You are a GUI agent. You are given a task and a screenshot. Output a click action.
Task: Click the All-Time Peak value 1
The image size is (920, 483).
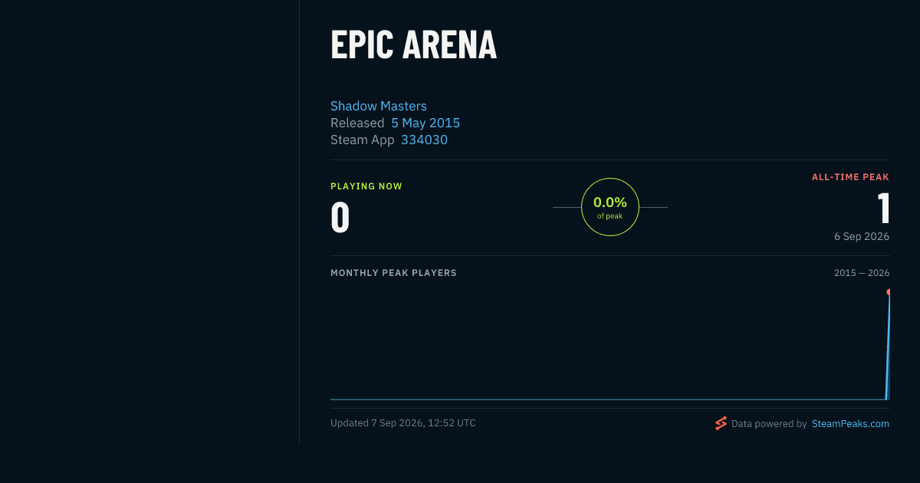883,208
